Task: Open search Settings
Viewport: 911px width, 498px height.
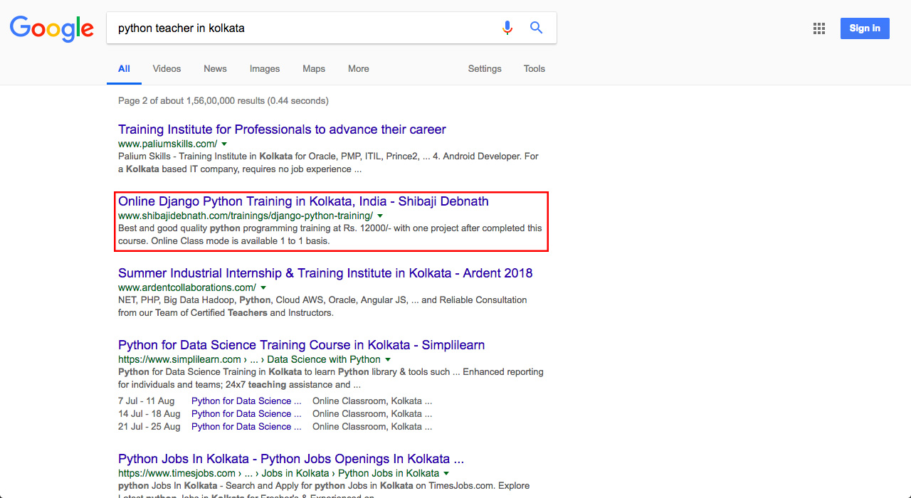Action: coord(485,69)
